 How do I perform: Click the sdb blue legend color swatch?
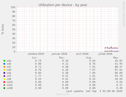click(x=4, y=64)
